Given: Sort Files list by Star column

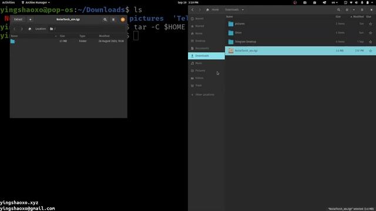Looking at the screenshot, I should [x=368, y=17].
